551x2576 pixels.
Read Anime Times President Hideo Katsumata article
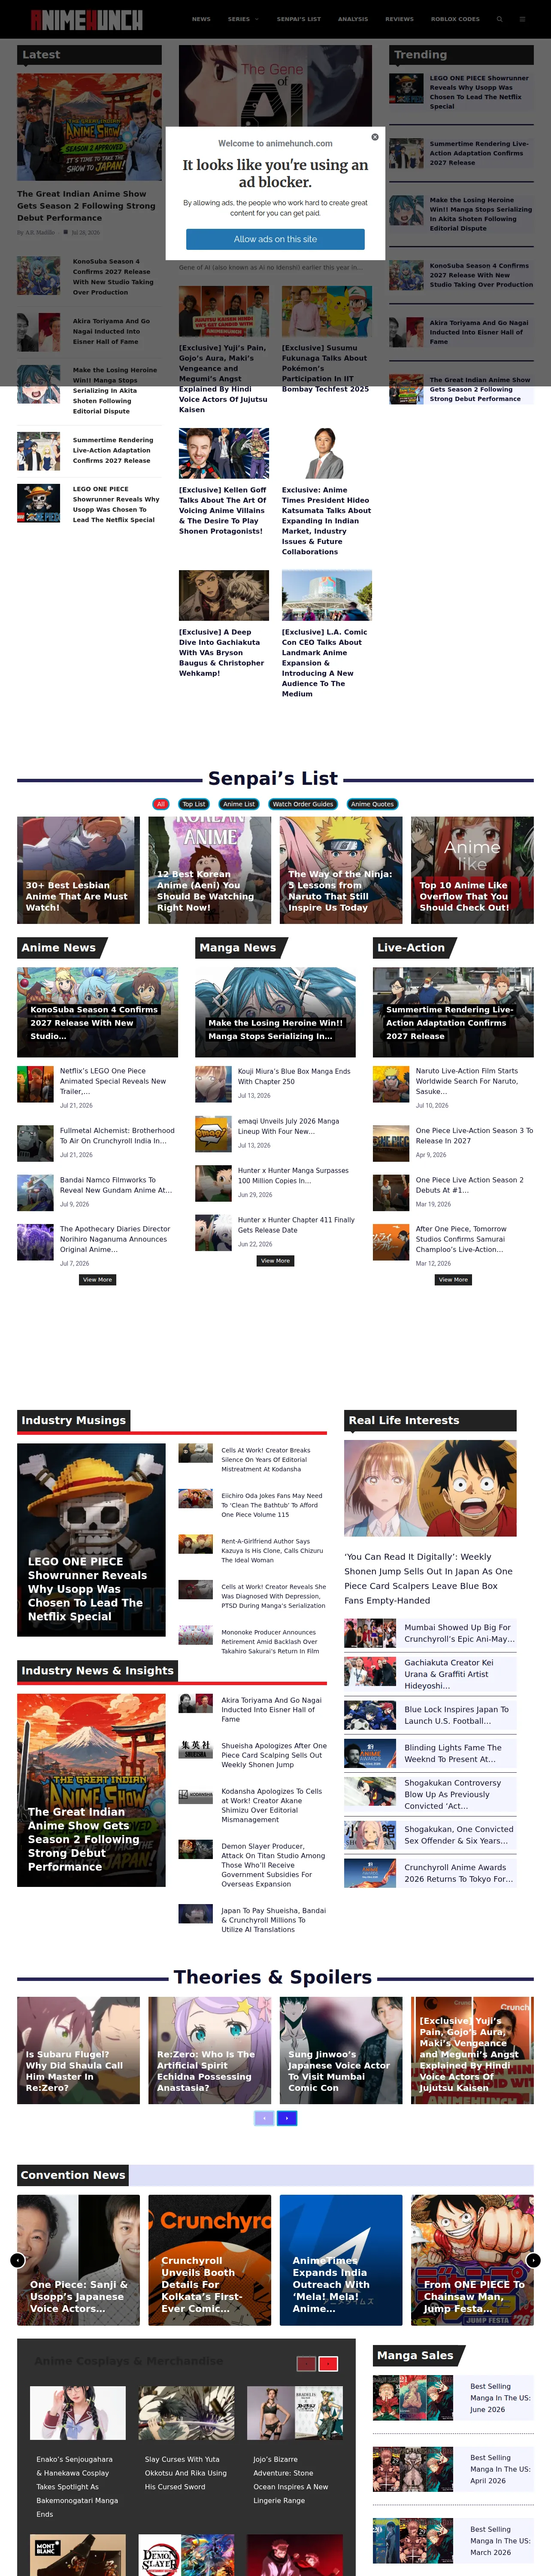(326, 521)
